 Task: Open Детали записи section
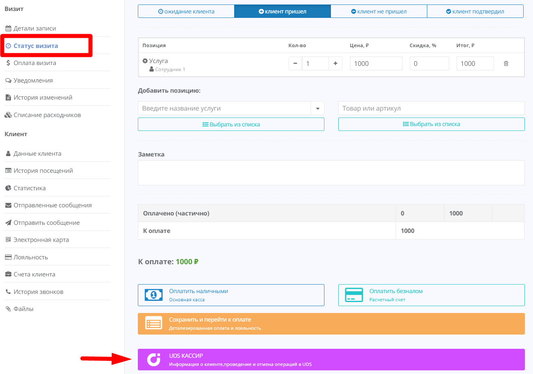pos(35,28)
